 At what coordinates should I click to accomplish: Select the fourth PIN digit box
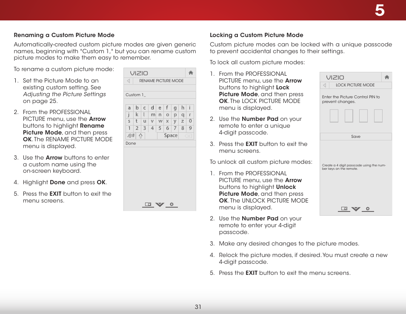coord(378,116)
